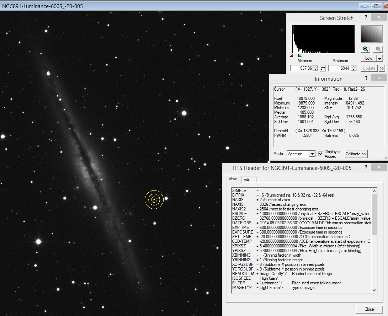Viewport: 388px width, 316px height.
Task: Click the red minimum marker under the histogram
Action: click(292, 55)
